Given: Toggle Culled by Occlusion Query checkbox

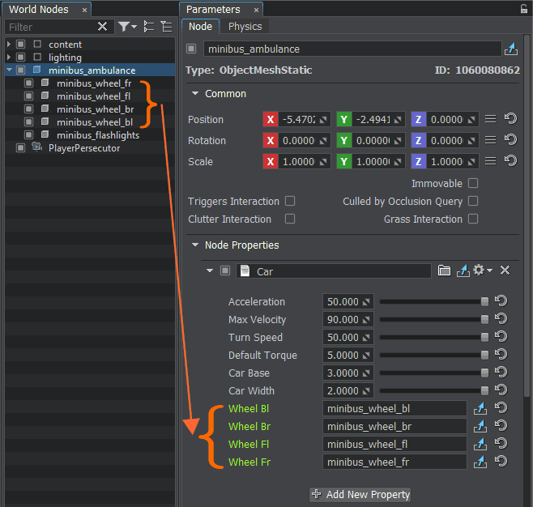Looking at the screenshot, I should [x=473, y=201].
